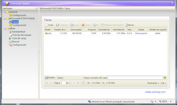Open the help question mark icon
This screenshot has width=177, height=105.
[172, 4]
